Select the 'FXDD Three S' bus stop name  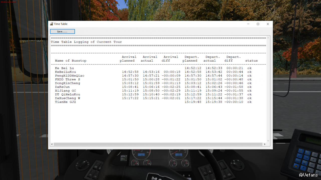click(x=68, y=79)
